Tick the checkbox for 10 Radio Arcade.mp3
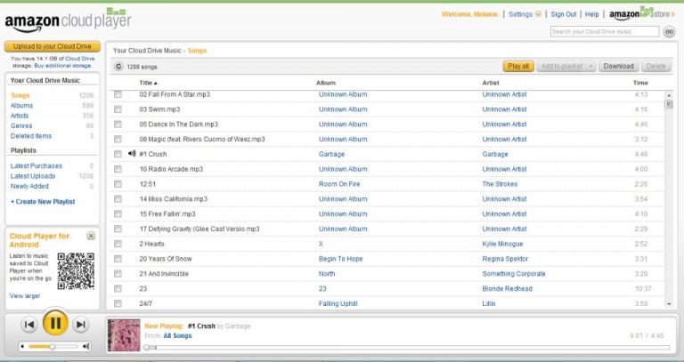684x362 pixels. click(118, 169)
